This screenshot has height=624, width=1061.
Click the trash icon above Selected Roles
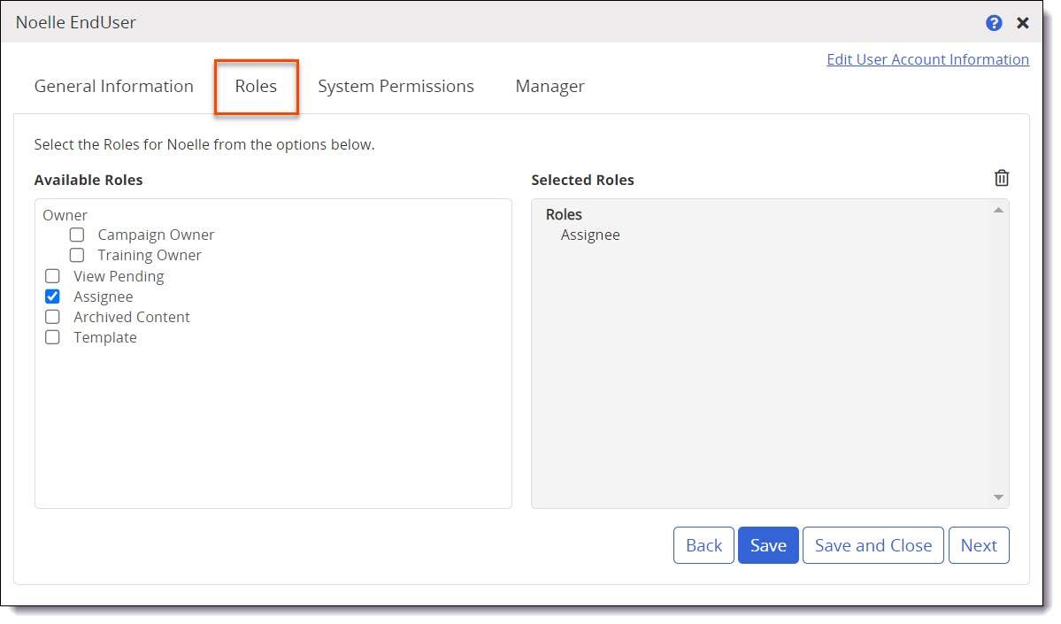tap(1001, 178)
